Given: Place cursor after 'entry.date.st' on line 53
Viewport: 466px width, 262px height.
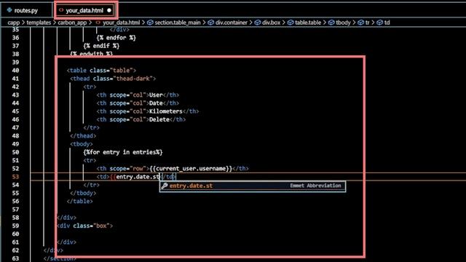Looking at the screenshot, I should [159, 177].
